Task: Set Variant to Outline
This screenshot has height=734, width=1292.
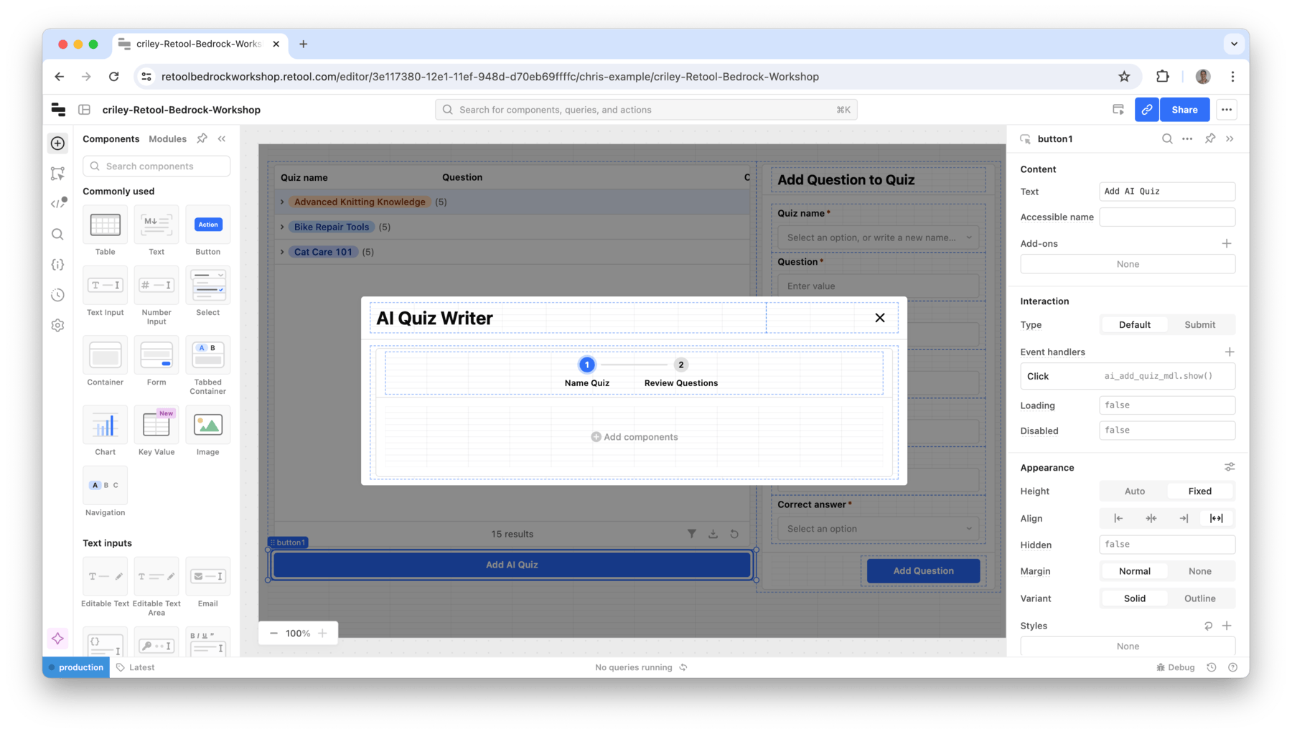Action: click(1199, 598)
